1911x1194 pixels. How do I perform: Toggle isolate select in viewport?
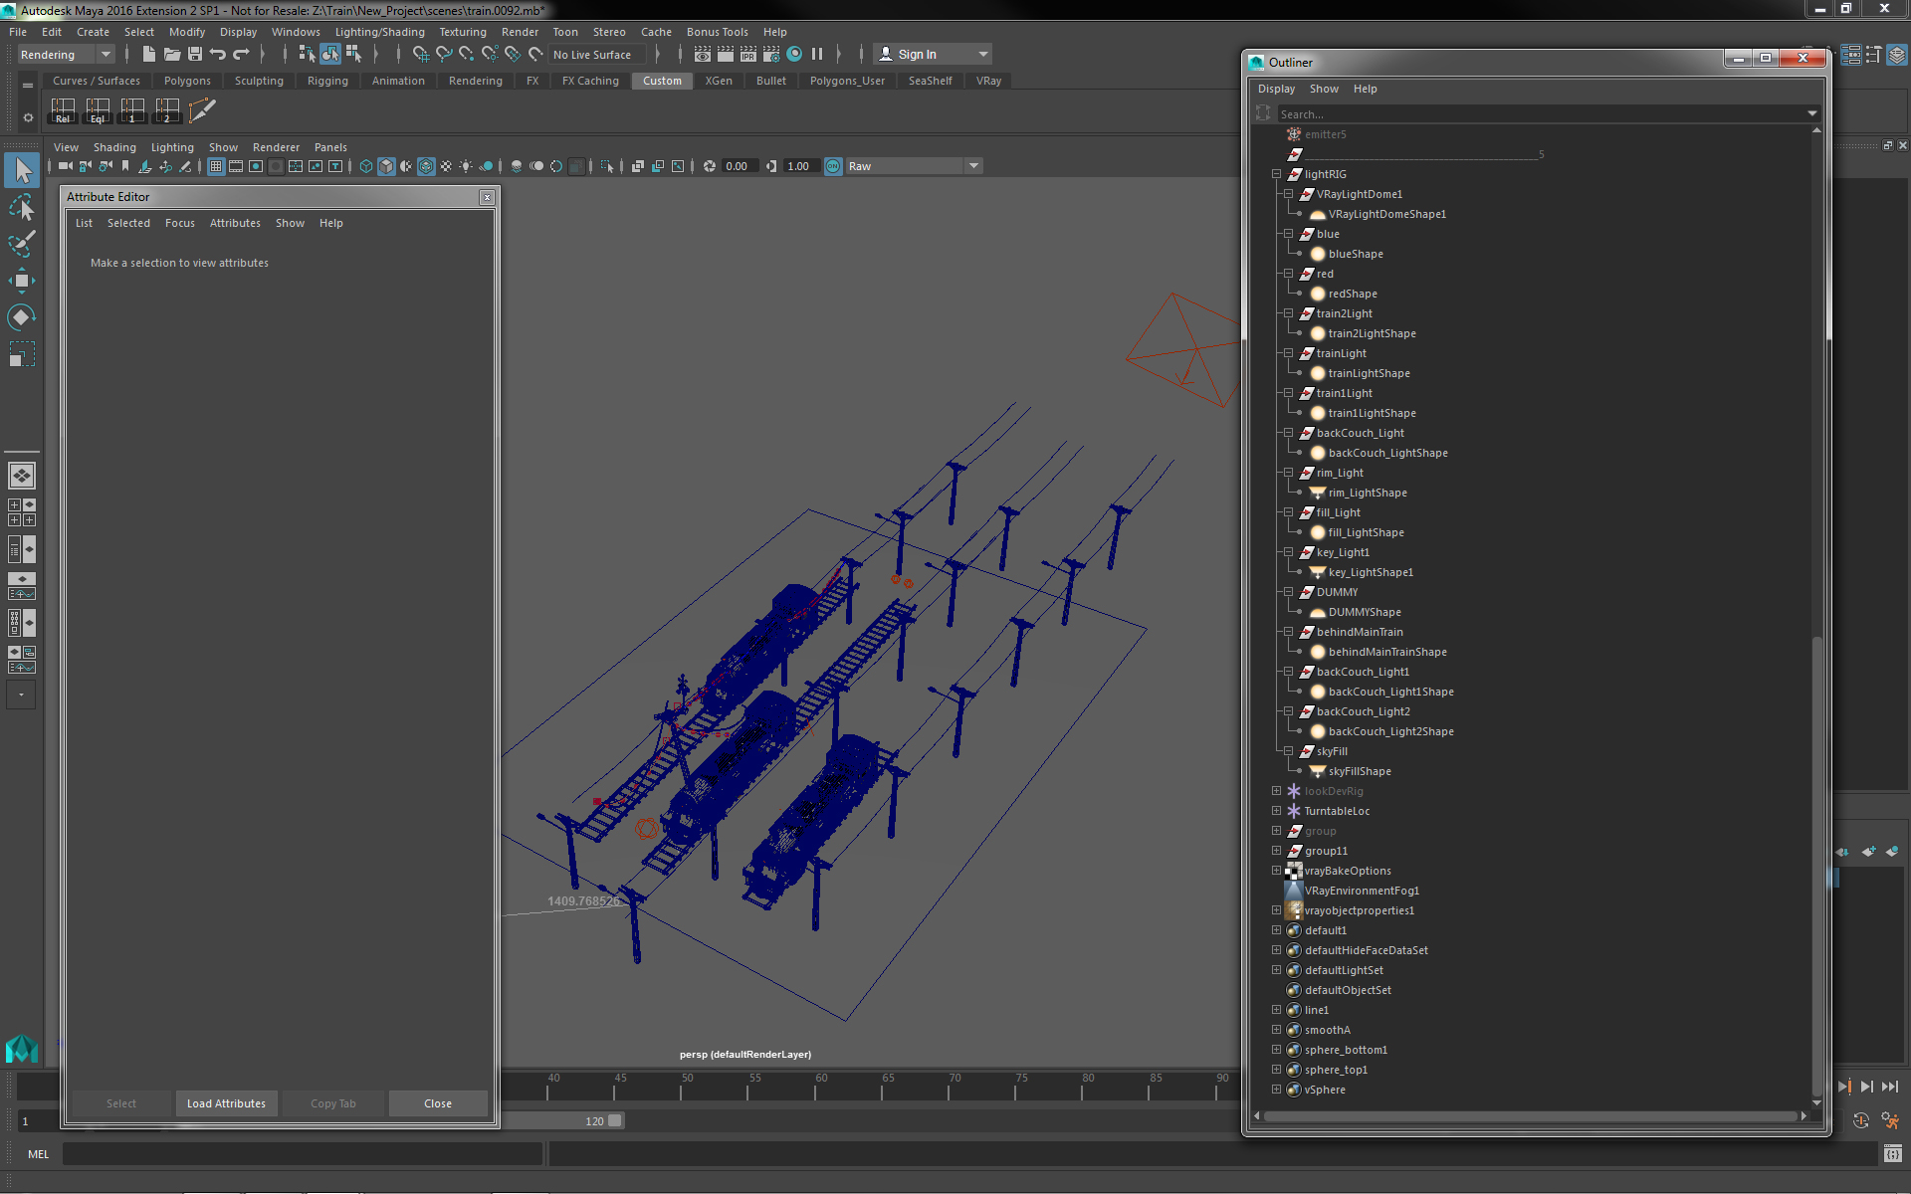pyautogui.click(x=607, y=166)
